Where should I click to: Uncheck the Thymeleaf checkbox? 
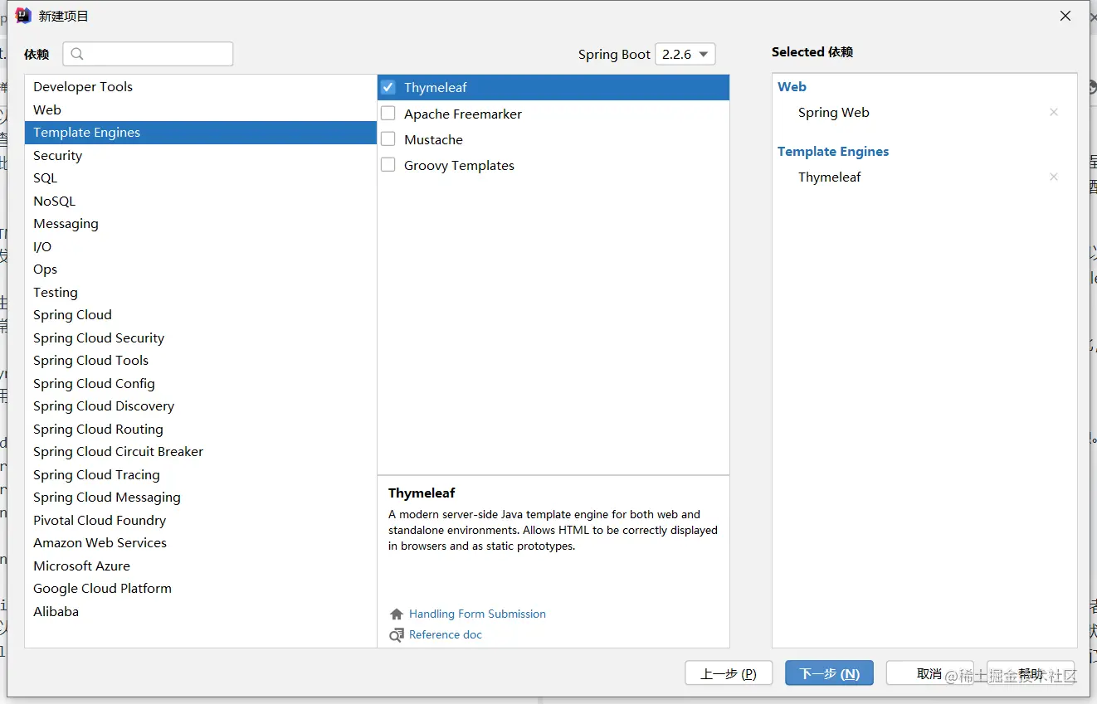click(x=388, y=87)
